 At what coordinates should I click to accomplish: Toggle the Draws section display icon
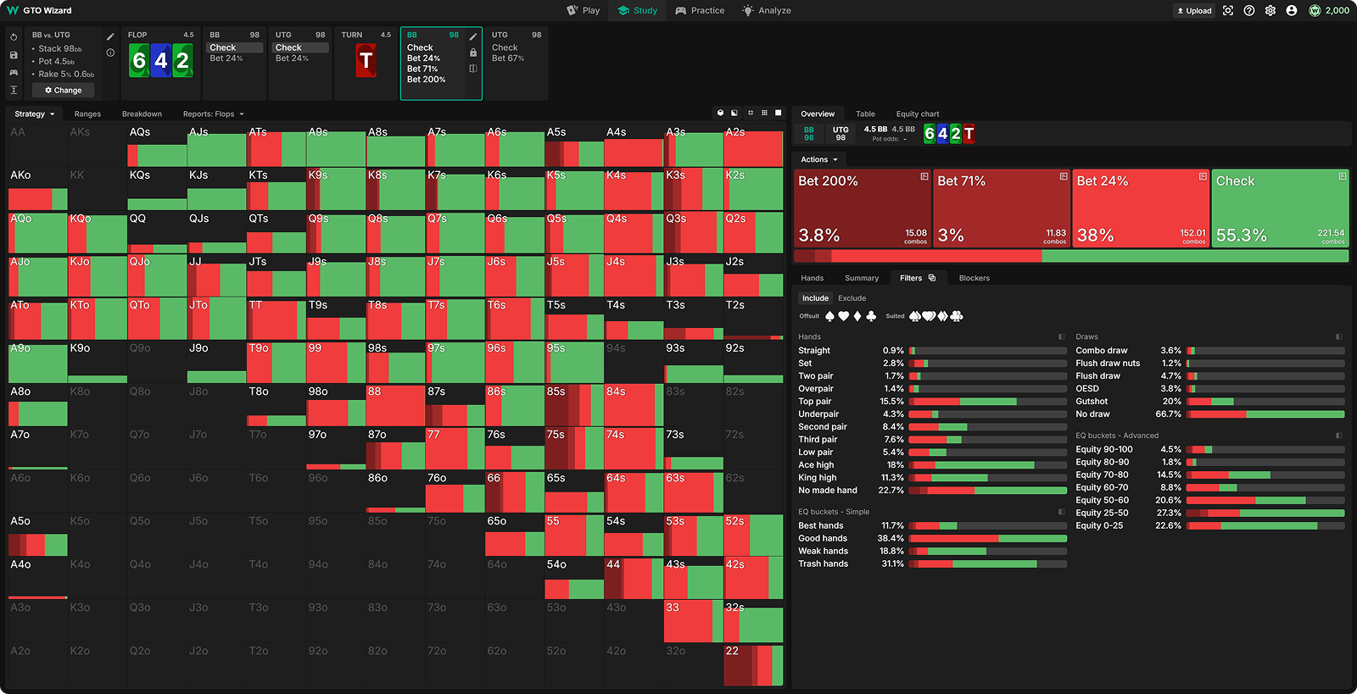tap(1339, 337)
